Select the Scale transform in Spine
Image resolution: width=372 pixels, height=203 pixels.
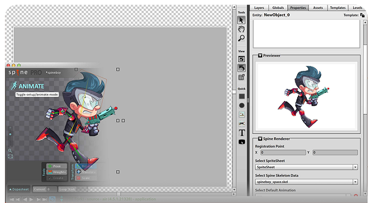click(x=86, y=178)
